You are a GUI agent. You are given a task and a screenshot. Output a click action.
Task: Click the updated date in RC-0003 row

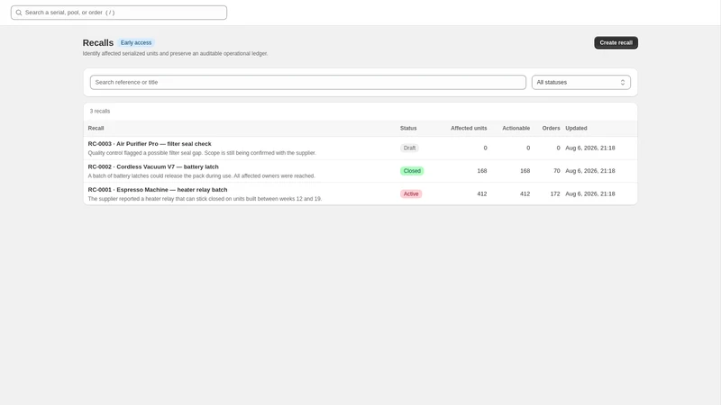point(590,148)
